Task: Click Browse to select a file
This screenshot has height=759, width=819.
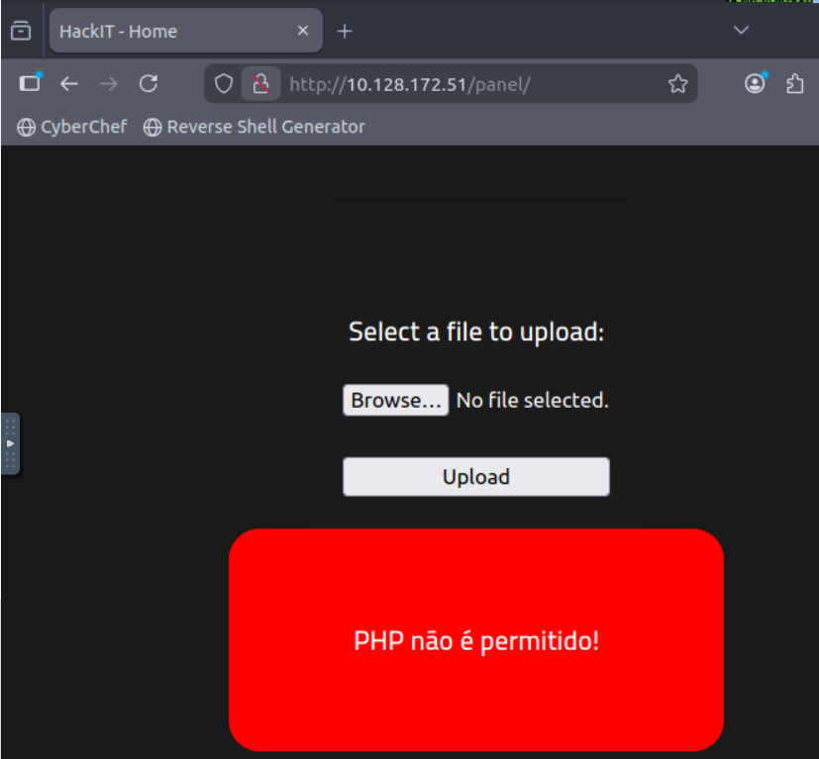Action: pyautogui.click(x=395, y=400)
